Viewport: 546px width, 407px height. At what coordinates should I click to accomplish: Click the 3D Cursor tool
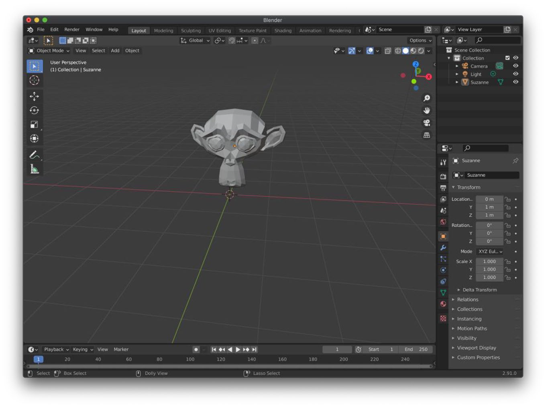34,80
